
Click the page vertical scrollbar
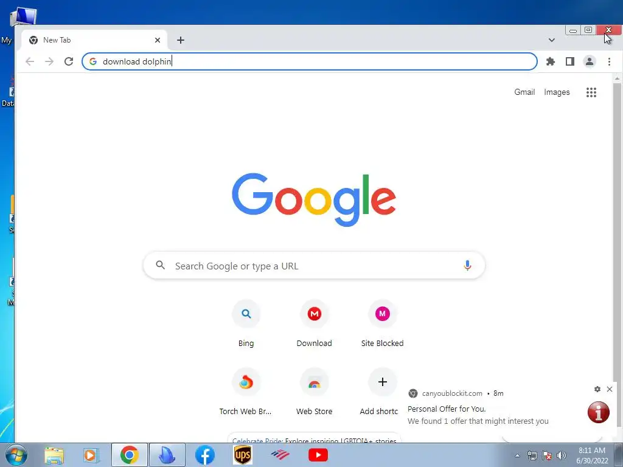point(617,254)
